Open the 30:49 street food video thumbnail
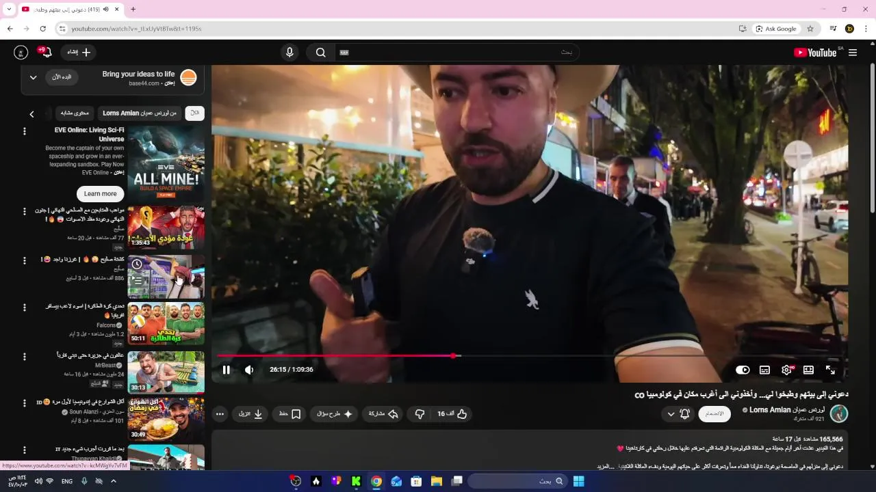Viewport: 876px width, 492px height. (166, 420)
